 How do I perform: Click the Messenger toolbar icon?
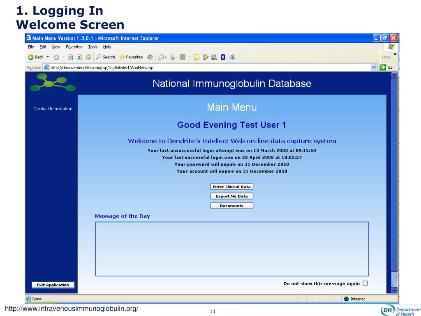click(x=232, y=57)
